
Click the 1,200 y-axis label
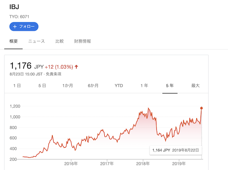click(x=15, y=106)
